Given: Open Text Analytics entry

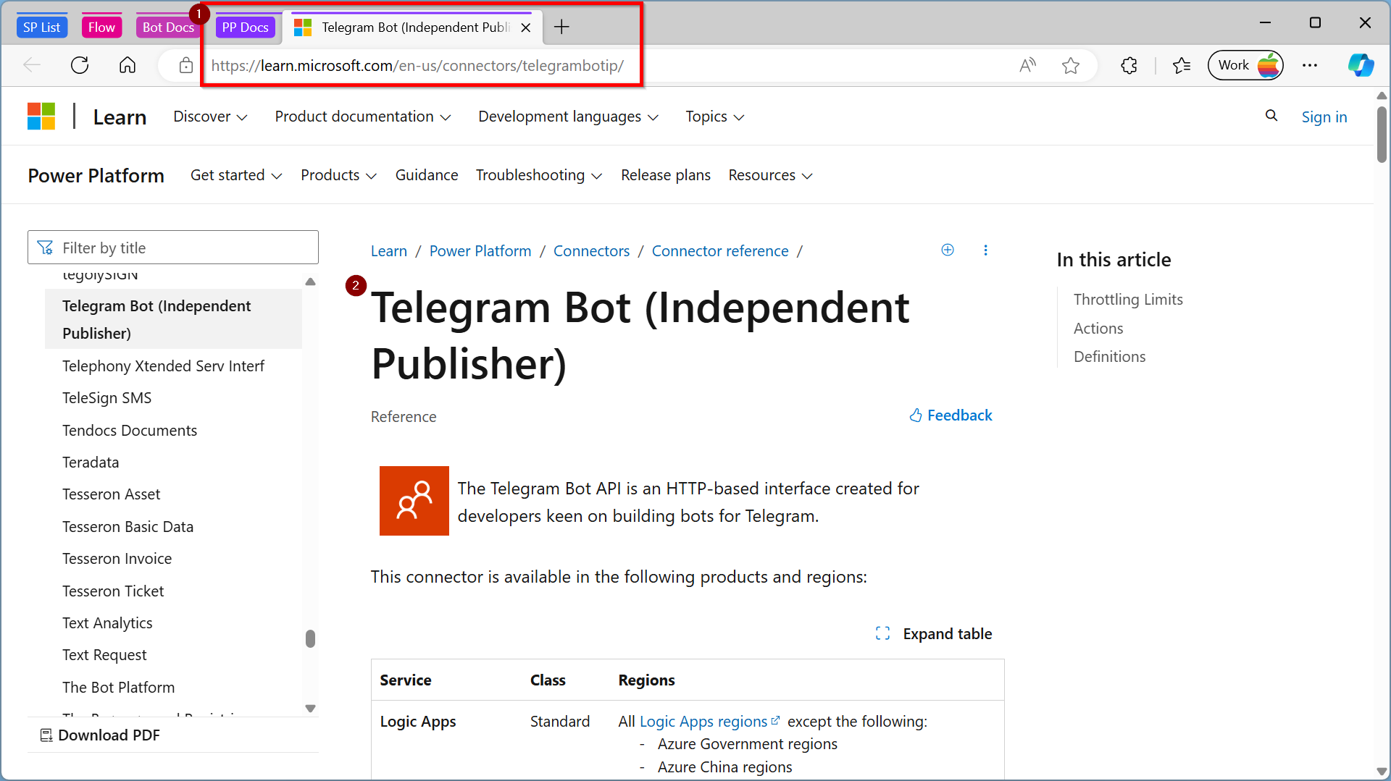Looking at the screenshot, I should 107,623.
